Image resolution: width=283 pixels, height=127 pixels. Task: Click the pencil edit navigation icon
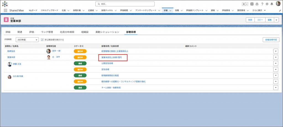[x=280, y=10]
